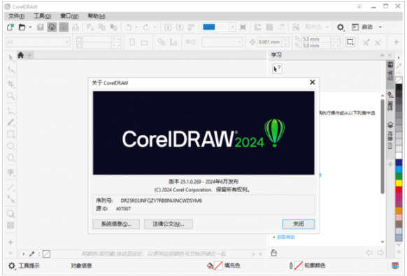Expand the Open file arrow dropdown

tap(30, 27)
